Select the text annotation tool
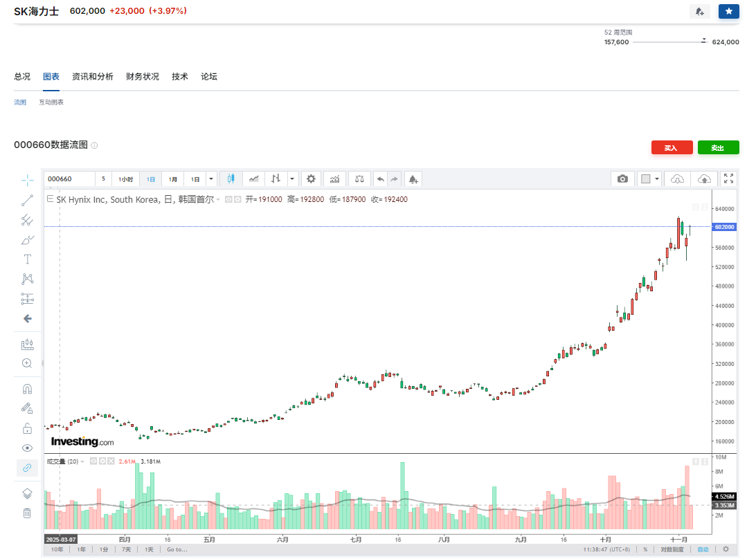The image size is (747, 559). [x=28, y=259]
